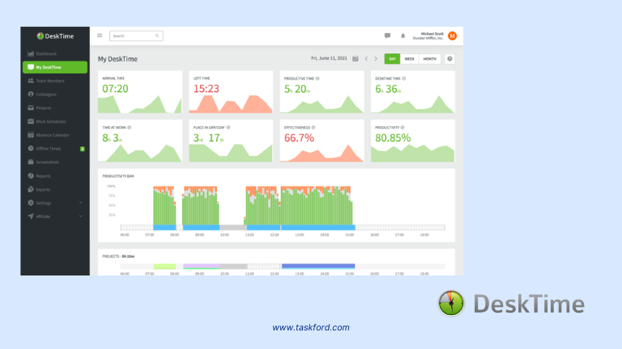
Task: Click the purple project segment in timeline
Action: click(201, 267)
